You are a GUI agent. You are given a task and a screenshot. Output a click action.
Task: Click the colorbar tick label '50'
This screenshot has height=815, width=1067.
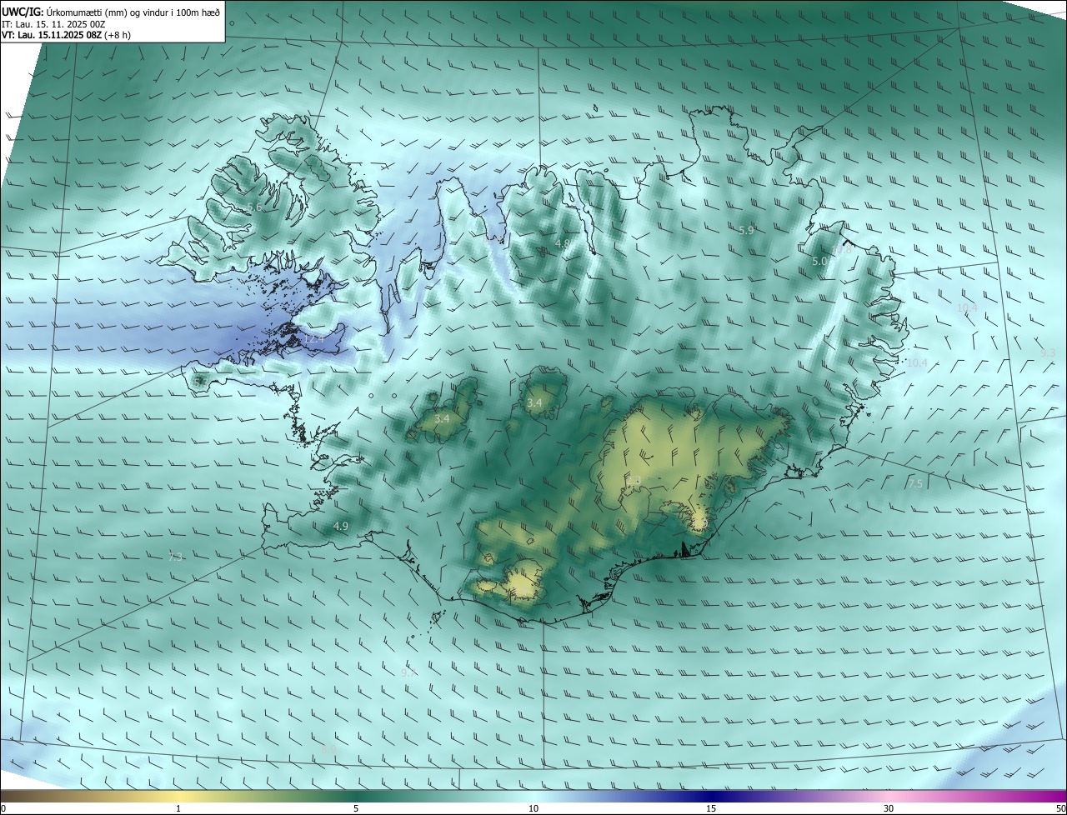click(1060, 808)
